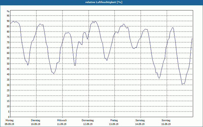Click the 'Dienstag' day label

(36, 120)
